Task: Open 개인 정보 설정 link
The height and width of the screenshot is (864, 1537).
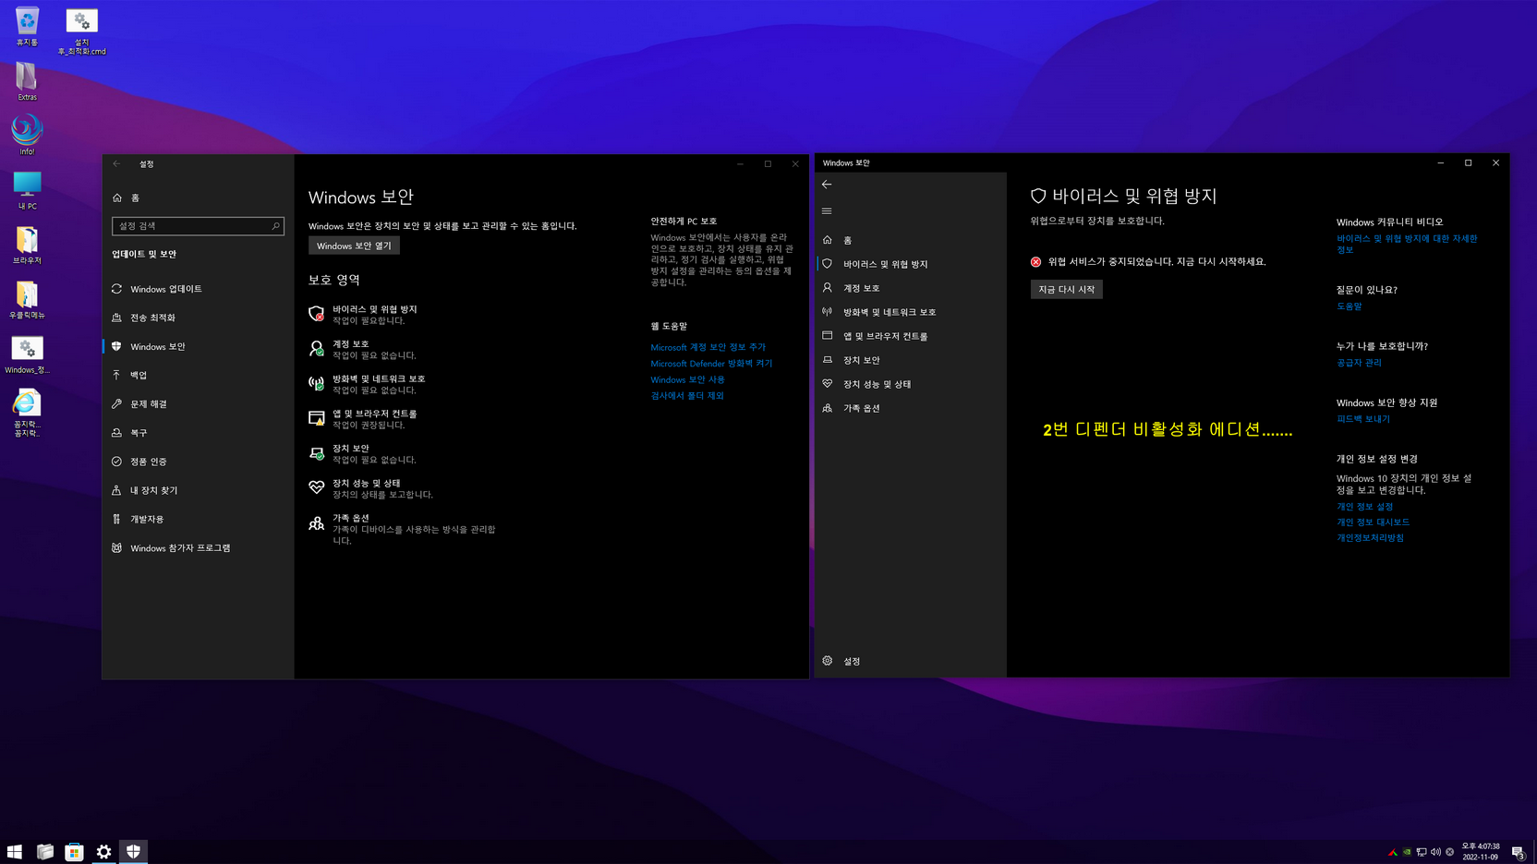Action: [1364, 507]
